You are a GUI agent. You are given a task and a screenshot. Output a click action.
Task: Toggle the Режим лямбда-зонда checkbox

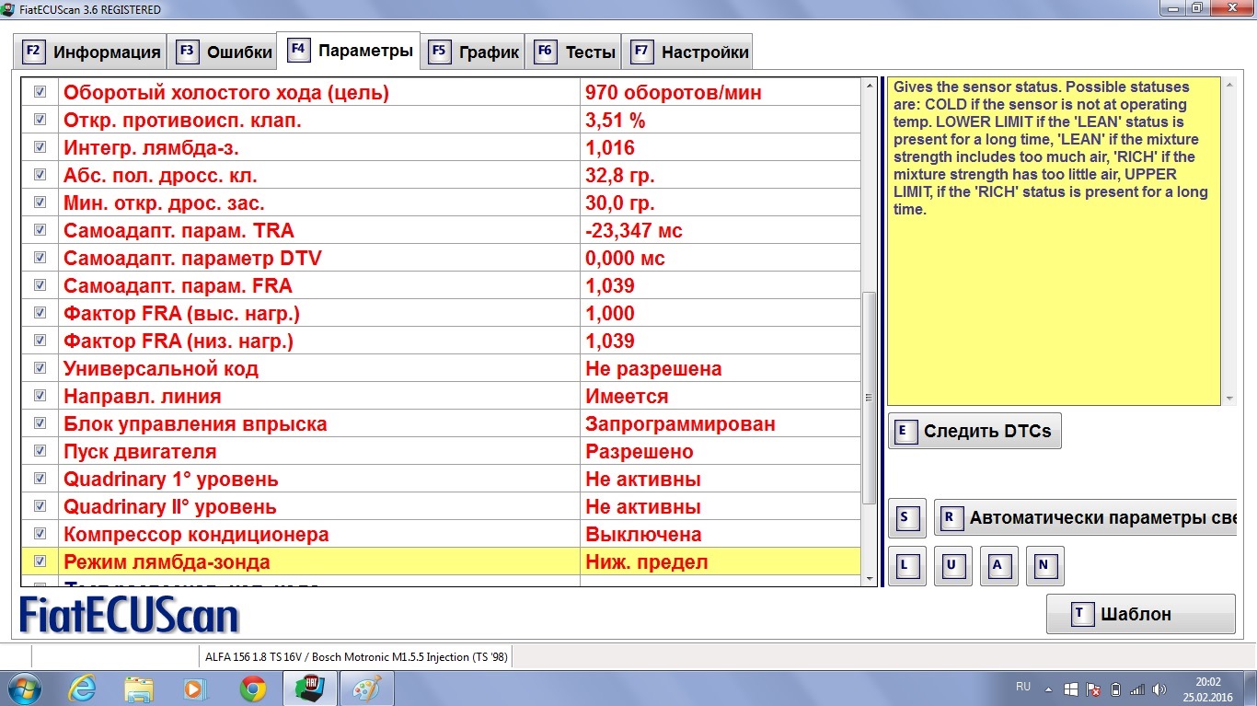pos(40,561)
